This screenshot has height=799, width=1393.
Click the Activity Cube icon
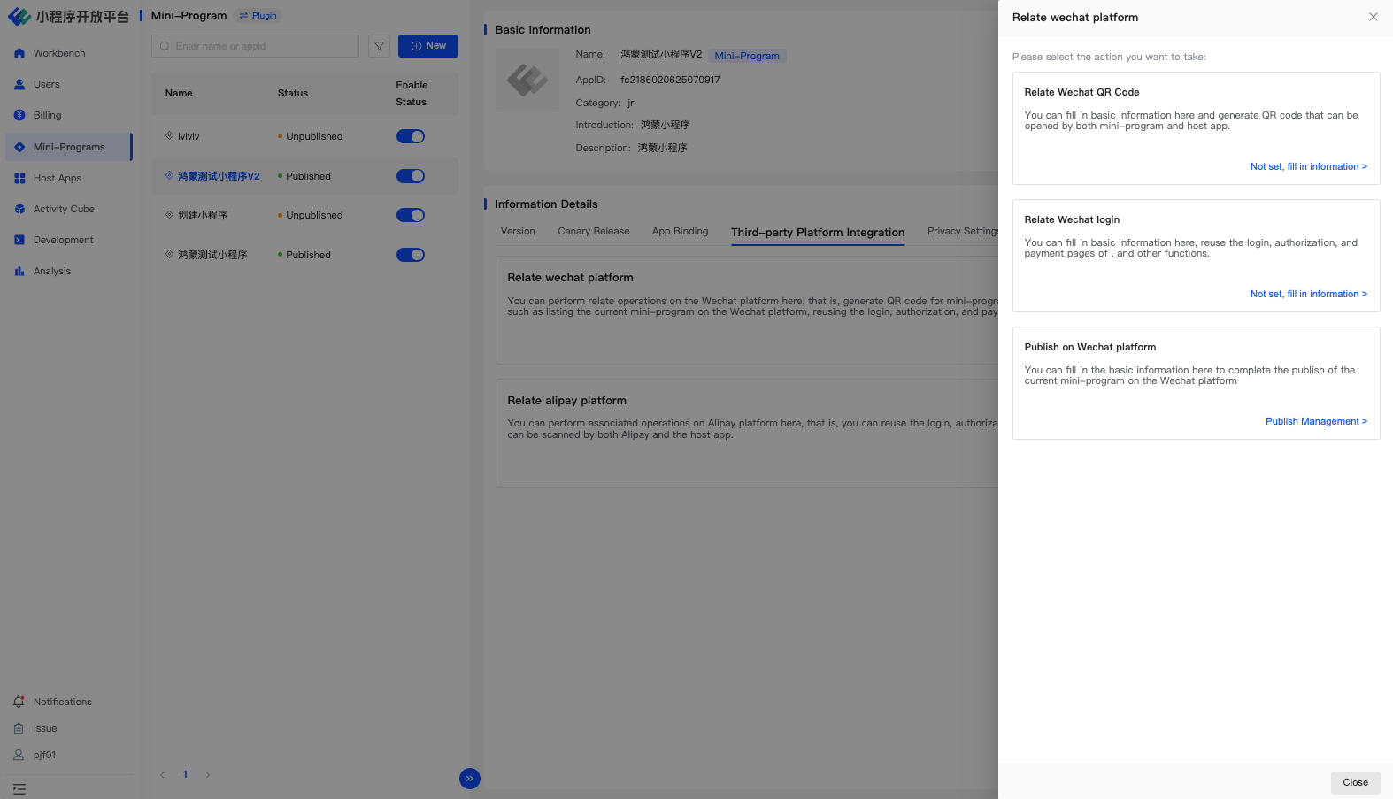point(19,209)
